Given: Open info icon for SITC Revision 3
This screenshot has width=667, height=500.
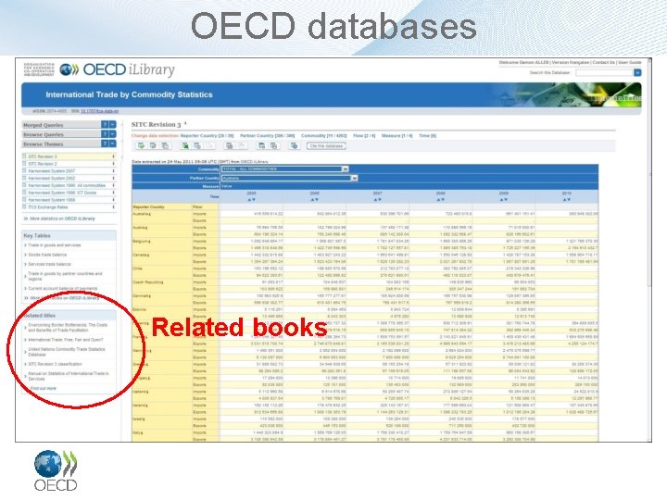Looking at the screenshot, I should (113, 156).
